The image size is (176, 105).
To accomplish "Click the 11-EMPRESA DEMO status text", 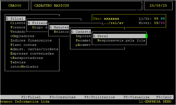I will point(155,101).
